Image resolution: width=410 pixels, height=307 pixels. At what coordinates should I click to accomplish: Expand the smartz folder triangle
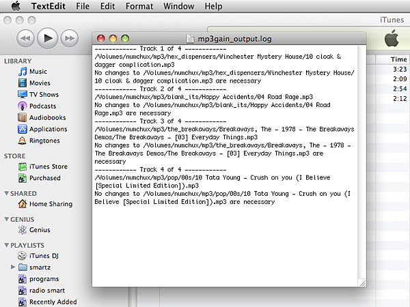[13, 267]
